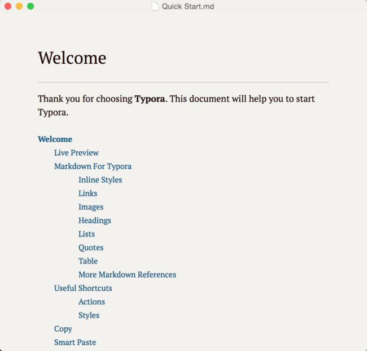
Task: Jump to the Copy section
Action: pyautogui.click(x=63, y=329)
